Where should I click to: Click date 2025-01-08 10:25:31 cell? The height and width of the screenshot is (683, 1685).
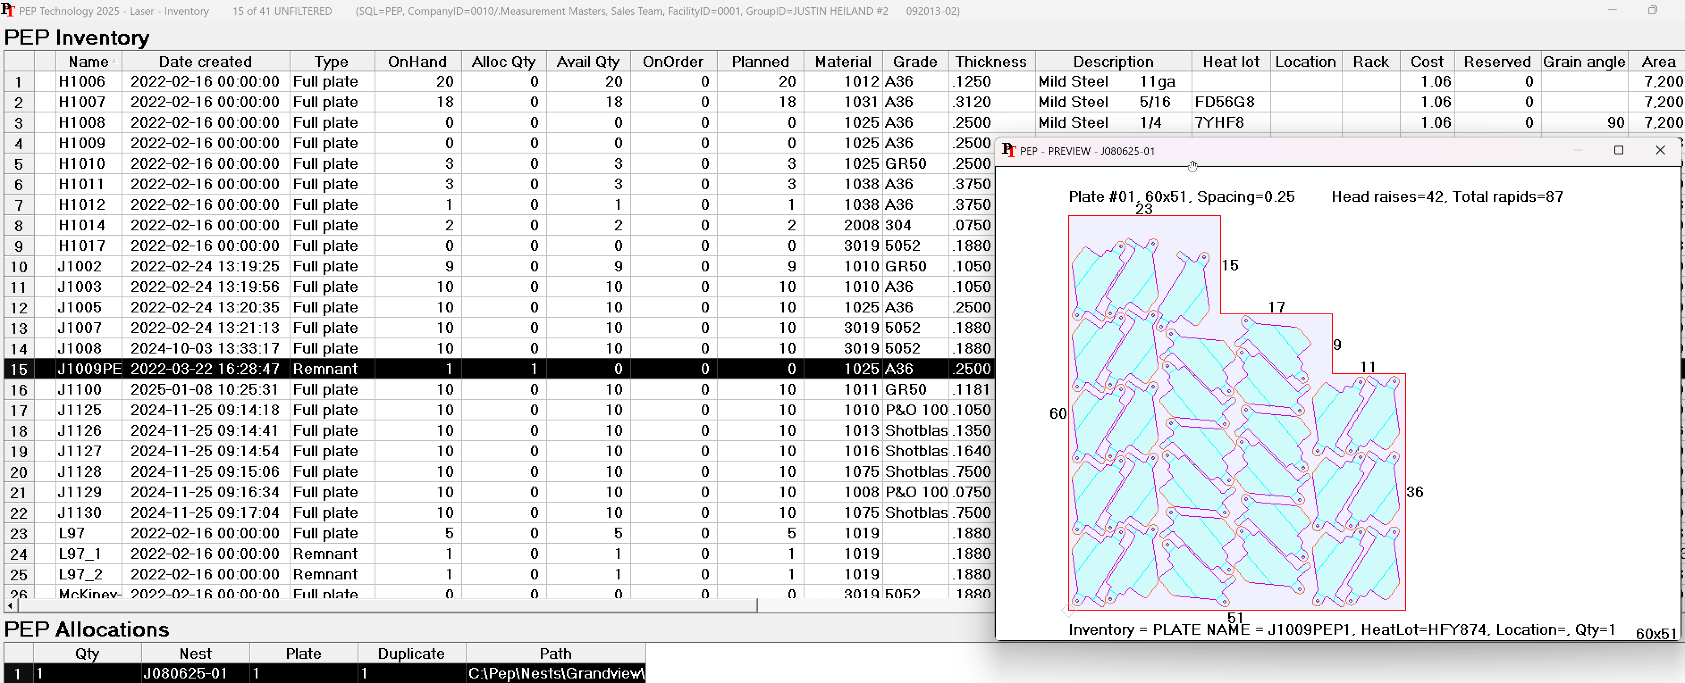[205, 390]
